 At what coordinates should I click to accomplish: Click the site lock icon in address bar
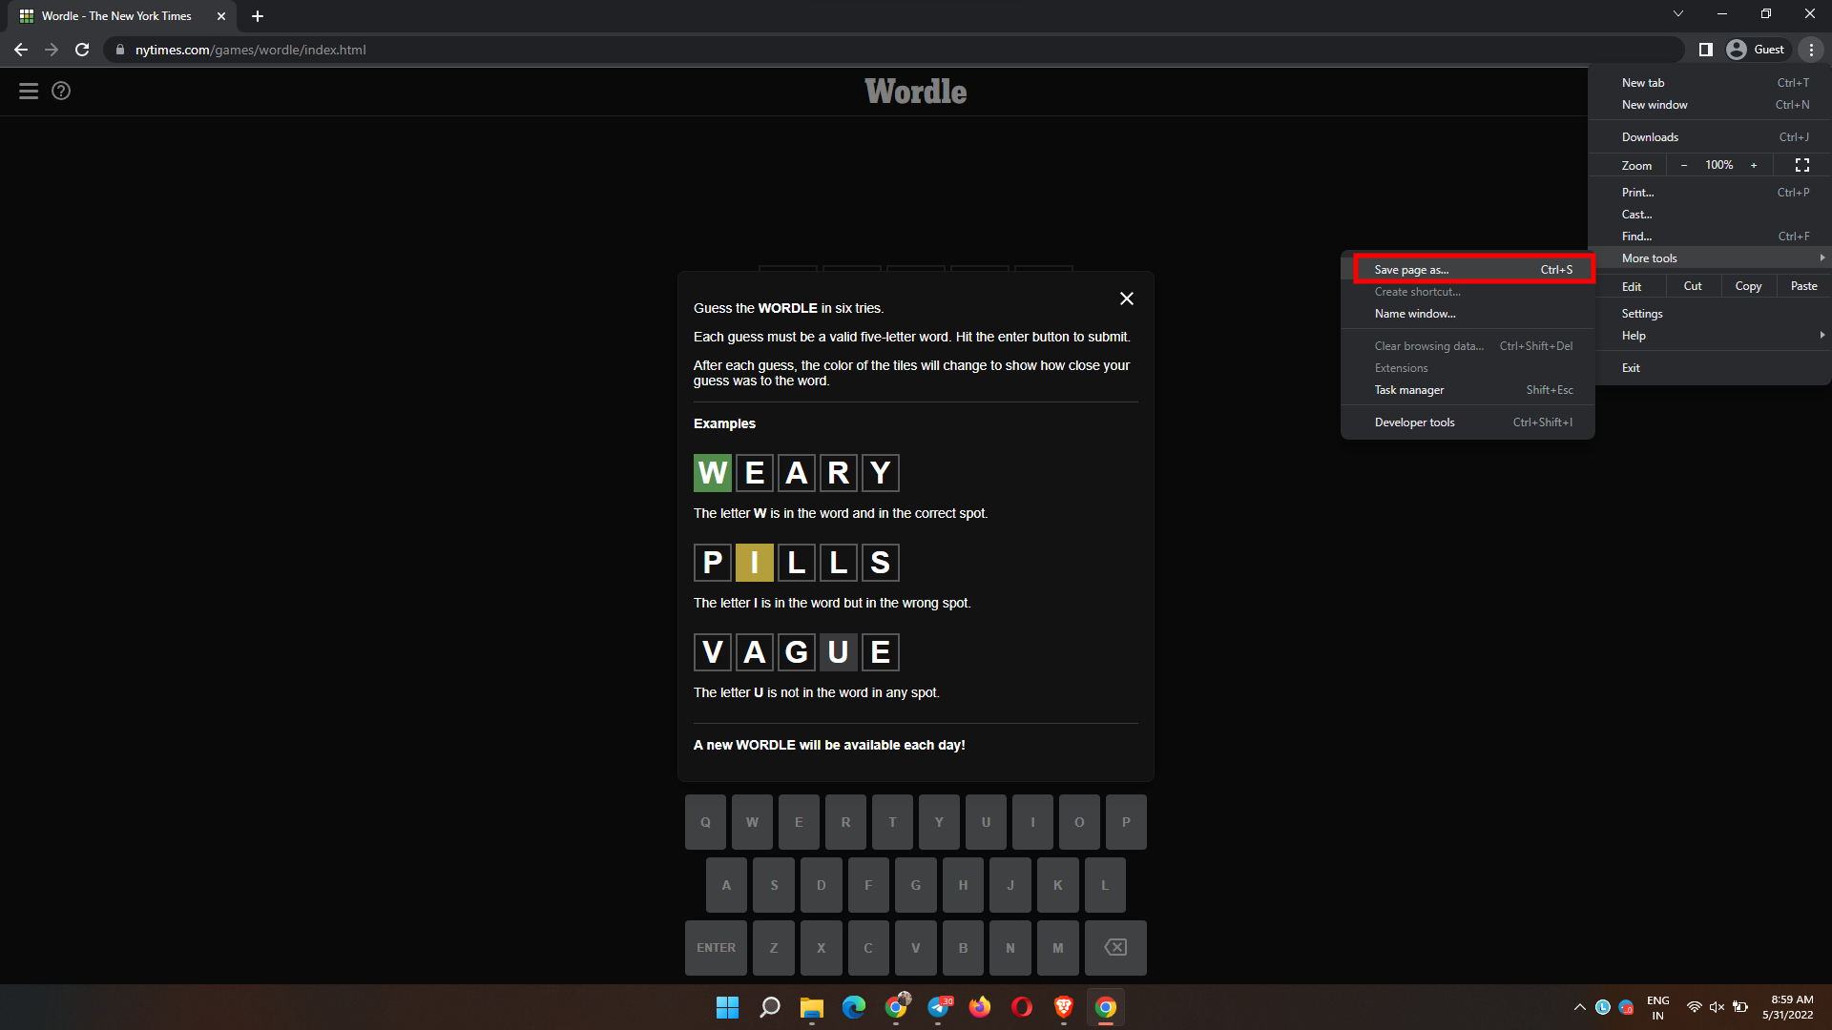[120, 50]
